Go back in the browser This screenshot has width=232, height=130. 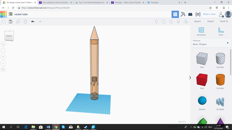pos(3,8)
